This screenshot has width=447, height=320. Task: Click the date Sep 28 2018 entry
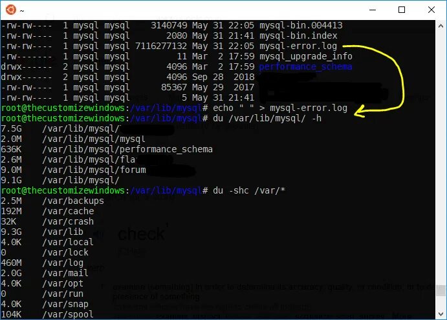[x=223, y=77]
